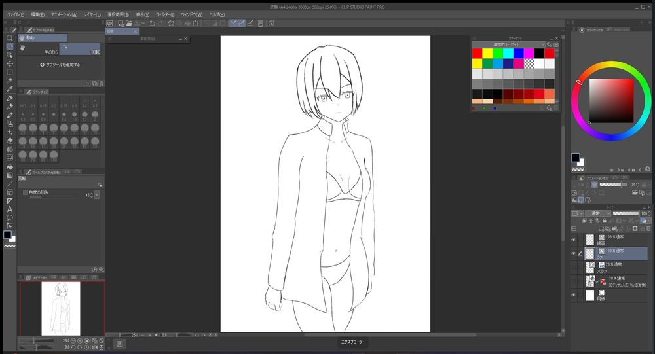The height and width of the screenshot is (354, 655).
Task: Click the new layer folder icon
Action: click(x=615, y=229)
